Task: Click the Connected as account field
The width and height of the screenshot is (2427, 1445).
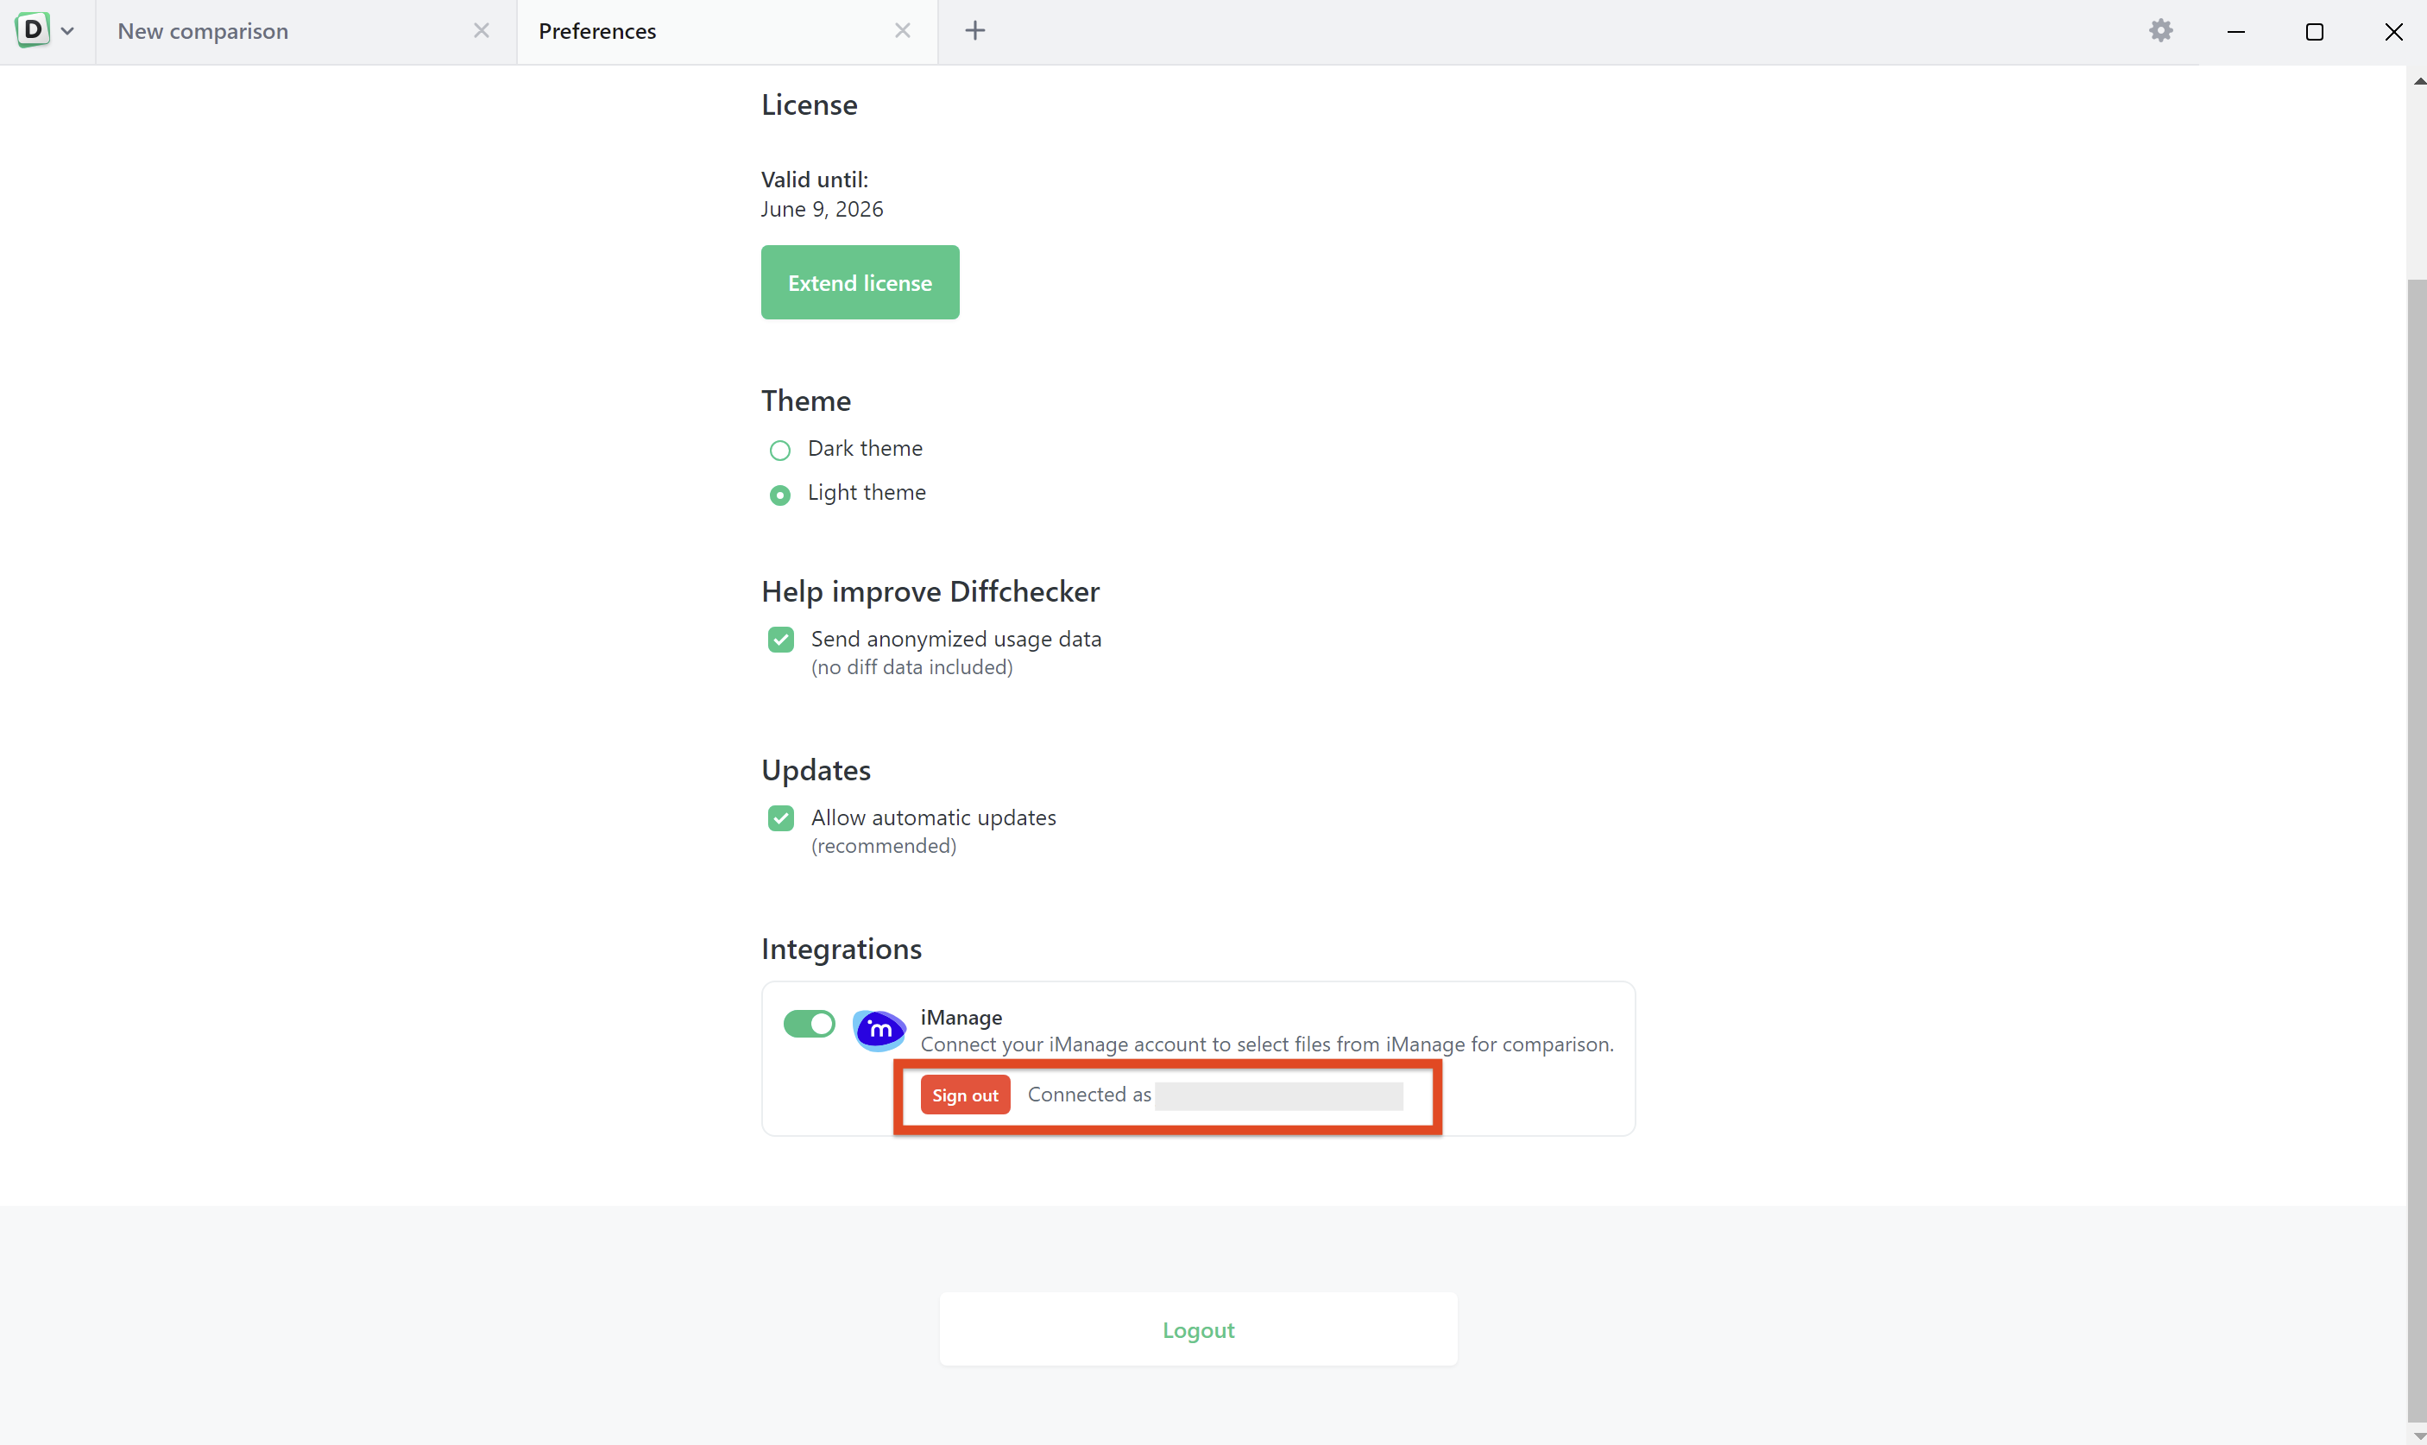Action: click(x=1277, y=1094)
